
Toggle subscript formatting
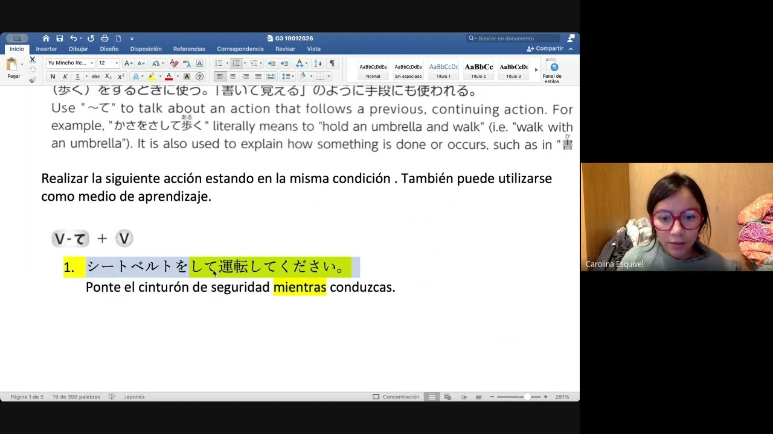coord(108,77)
